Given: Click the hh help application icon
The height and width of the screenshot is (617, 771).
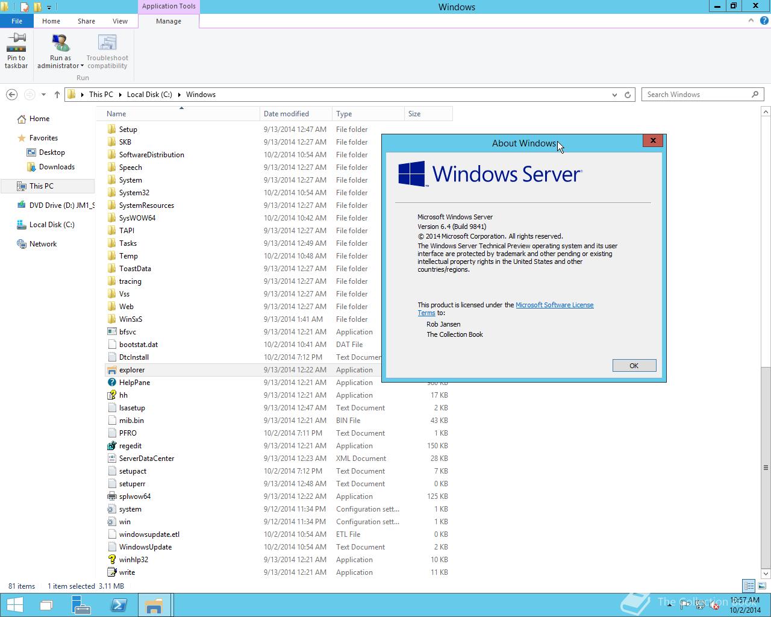Looking at the screenshot, I should [x=111, y=395].
